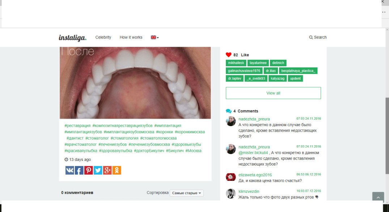Open first nadezhda_preura avatar
This screenshot has width=389, height=212.
(x=231, y=121)
